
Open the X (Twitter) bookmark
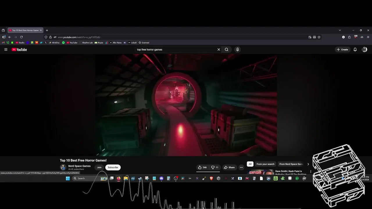pos(46,43)
